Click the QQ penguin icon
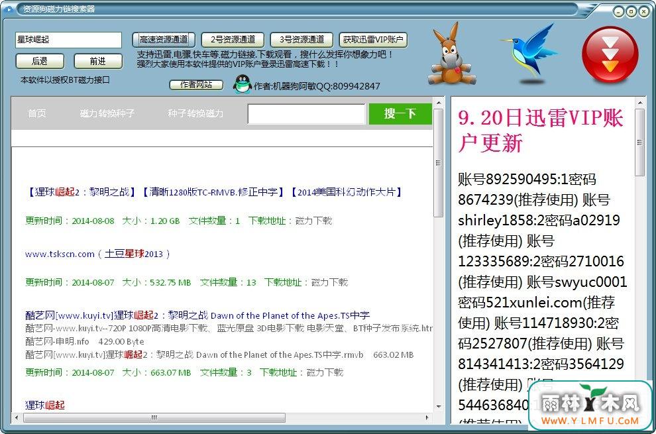 (242, 84)
